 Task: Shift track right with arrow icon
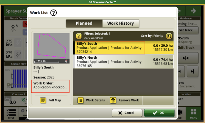click(x=192, y=71)
